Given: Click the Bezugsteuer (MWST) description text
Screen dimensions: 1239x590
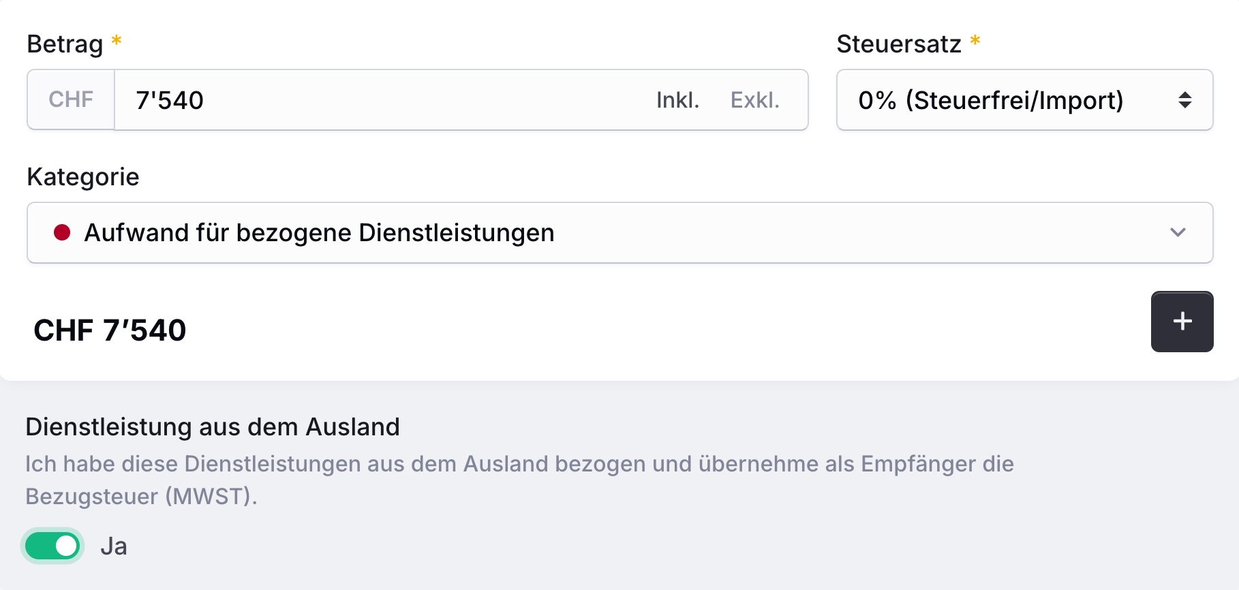Looking at the screenshot, I should 519,480.
